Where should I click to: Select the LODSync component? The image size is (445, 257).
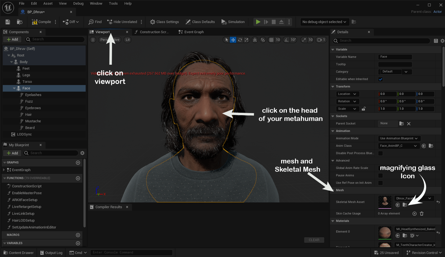(24, 134)
